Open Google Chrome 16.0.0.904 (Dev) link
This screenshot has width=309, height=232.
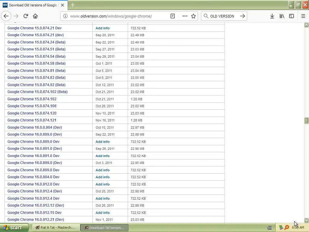click(x=35, y=127)
